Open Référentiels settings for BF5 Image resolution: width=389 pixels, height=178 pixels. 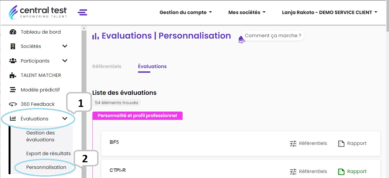tap(308, 143)
